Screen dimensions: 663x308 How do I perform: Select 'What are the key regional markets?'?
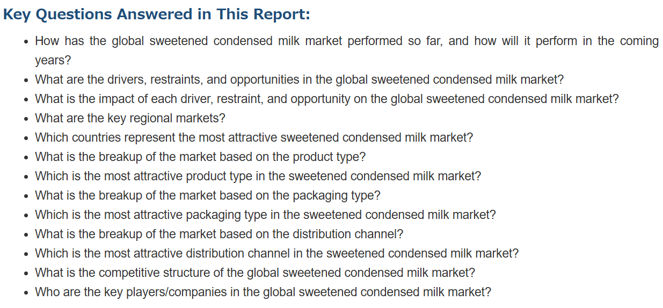pyautogui.click(x=130, y=118)
